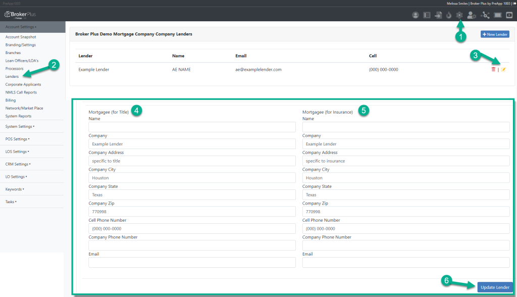
Task: Open the video play icon in toolbar
Action: tap(509, 15)
